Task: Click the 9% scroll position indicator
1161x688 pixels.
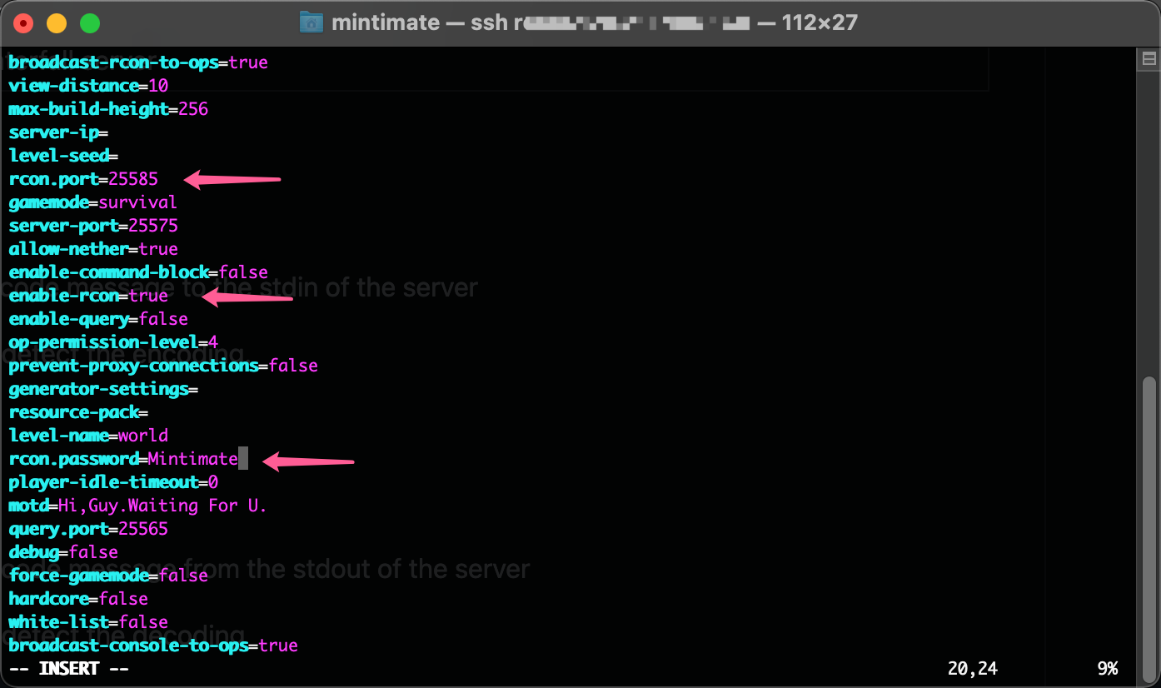Action: (1108, 668)
